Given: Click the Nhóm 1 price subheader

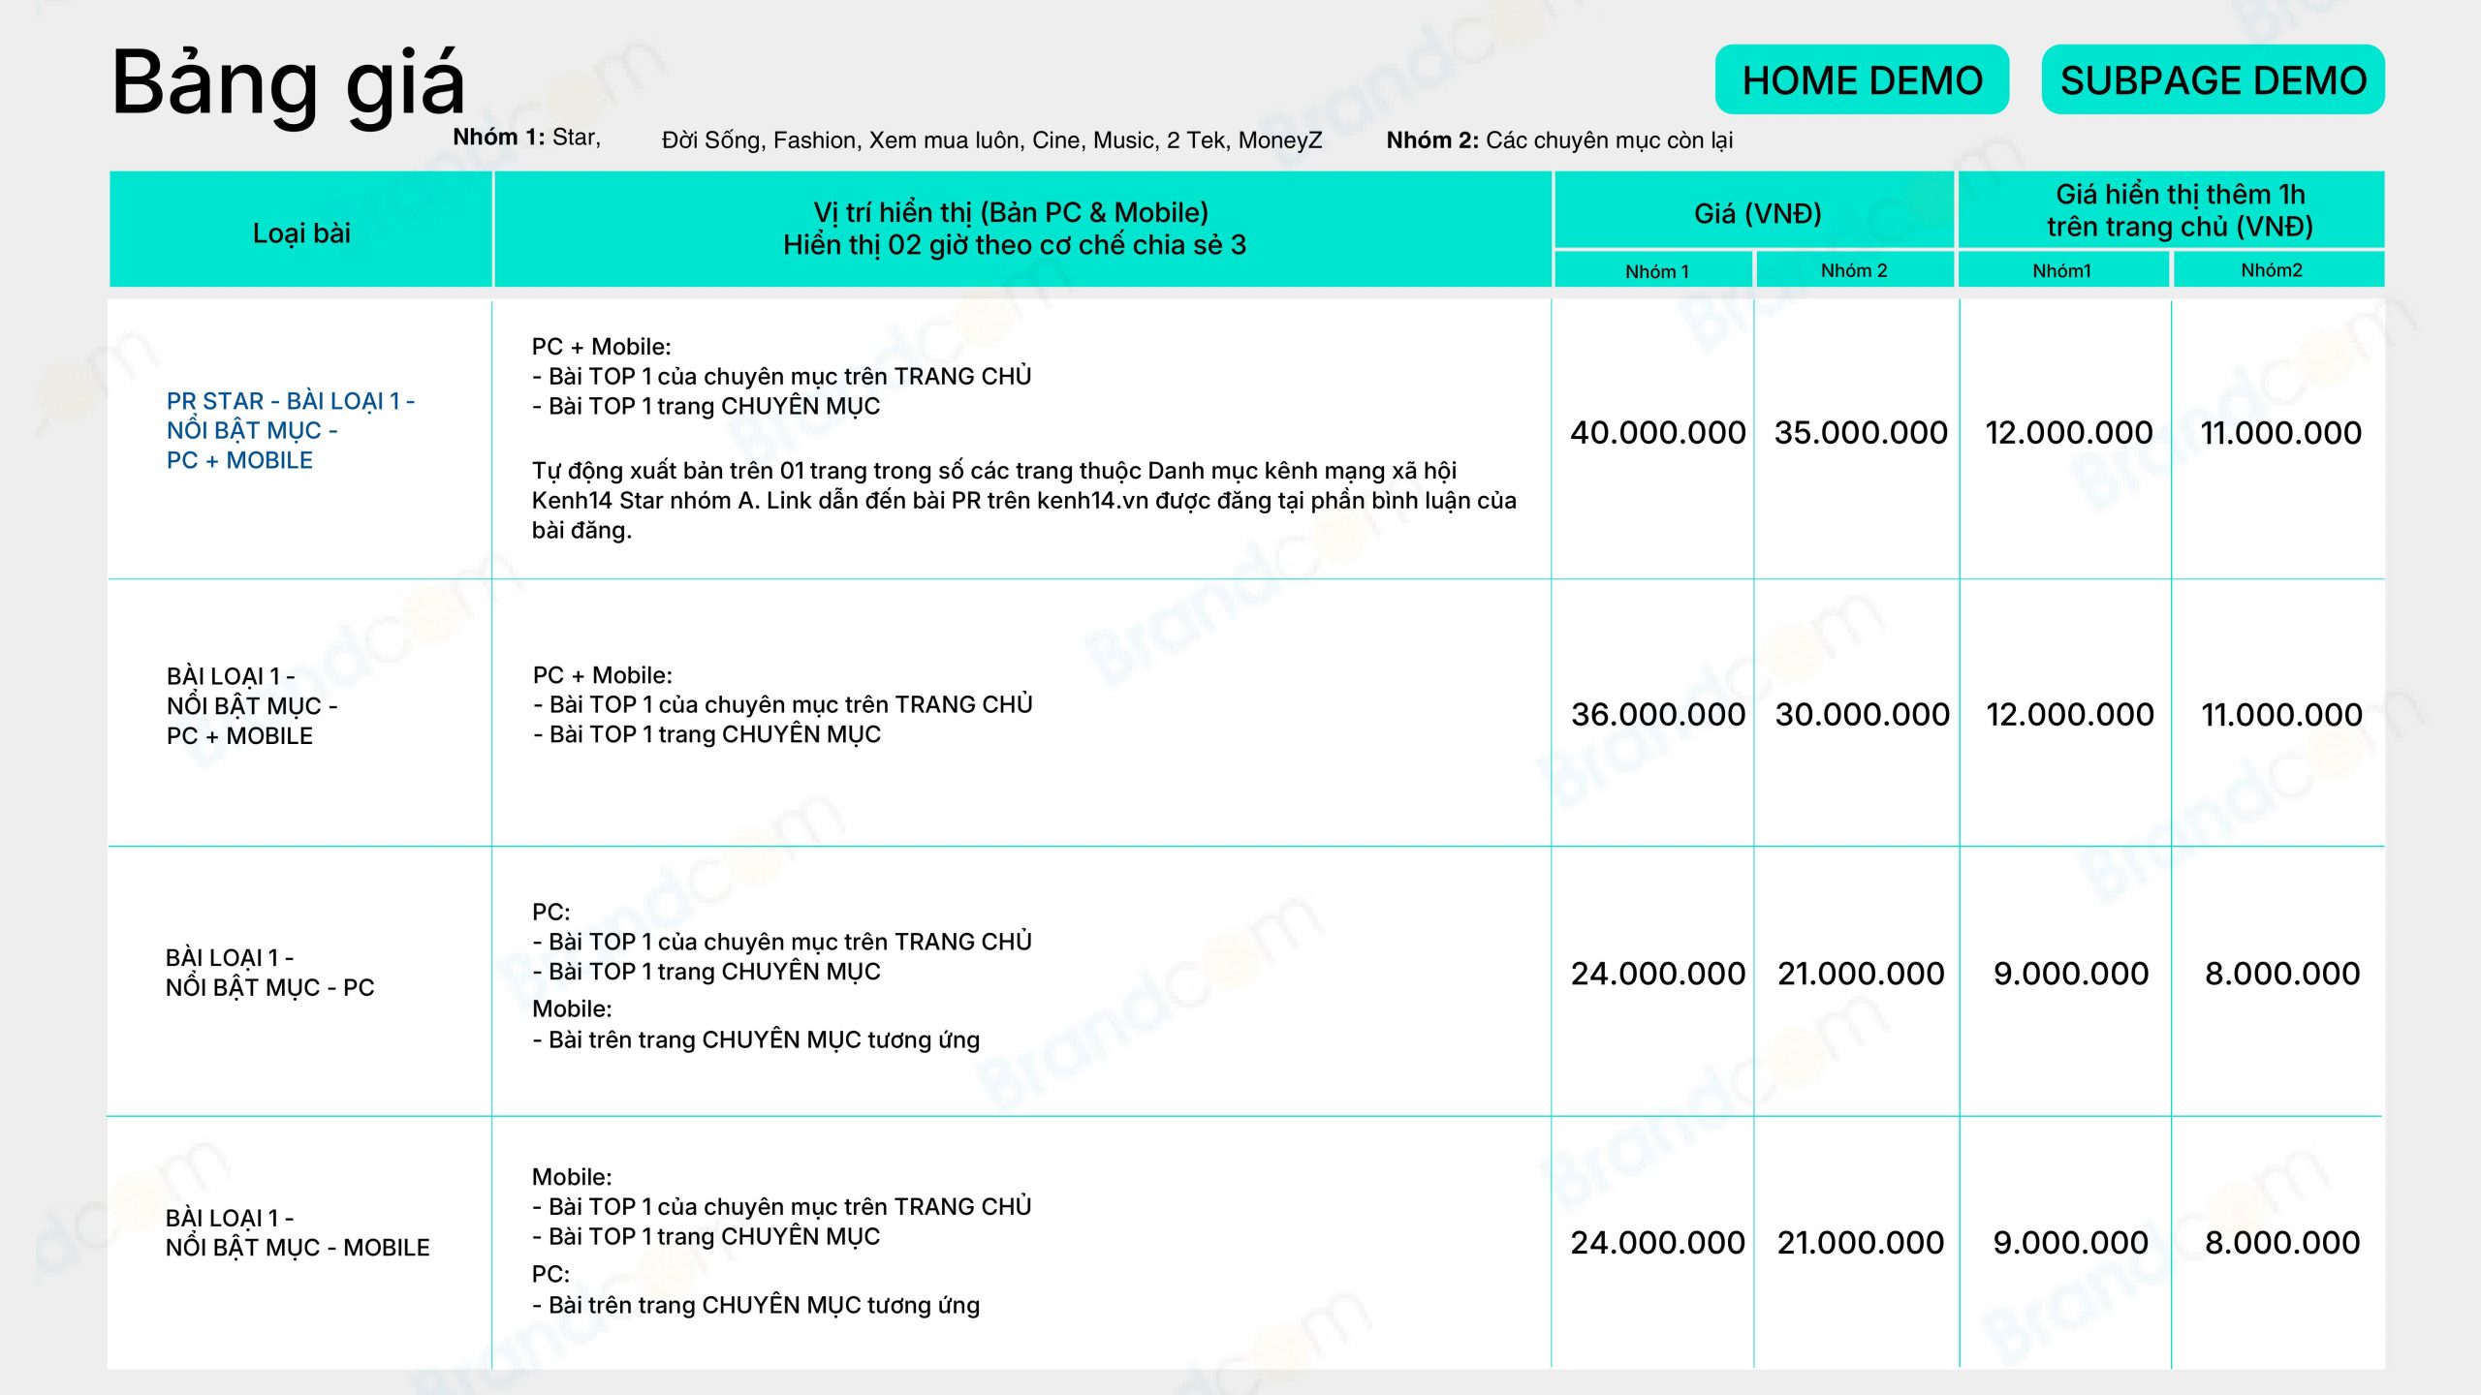Looking at the screenshot, I should [x=1655, y=270].
